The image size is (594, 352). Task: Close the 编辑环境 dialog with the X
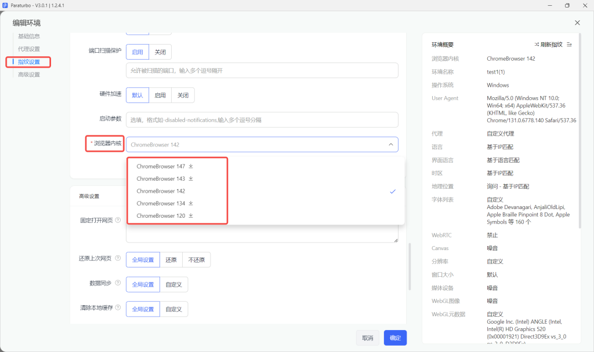(x=577, y=23)
